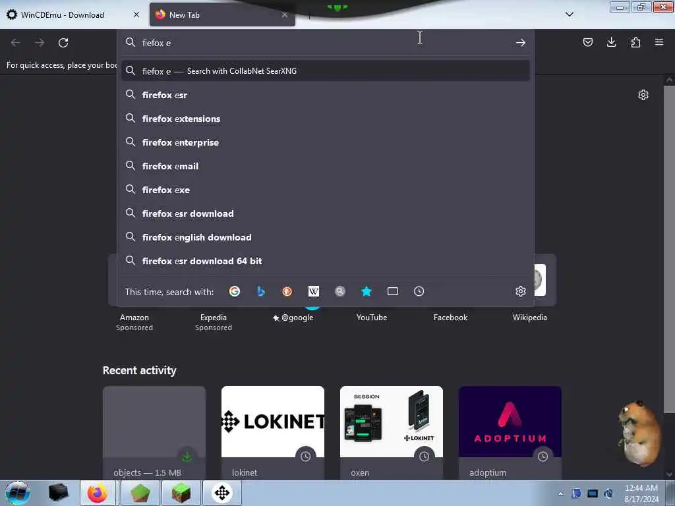The width and height of the screenshot is (675, 506).
Task: Open the Facebook shortcut
Action: tap(450, 317)
